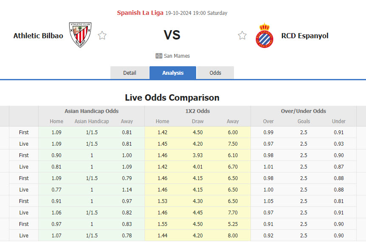366x248 pixels.
Task: Open the Spanish La Liga page
Action: click(140, 13)
